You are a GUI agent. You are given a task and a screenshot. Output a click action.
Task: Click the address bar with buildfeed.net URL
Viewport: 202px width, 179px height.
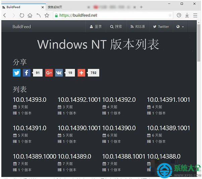click(x=113, y=15)
